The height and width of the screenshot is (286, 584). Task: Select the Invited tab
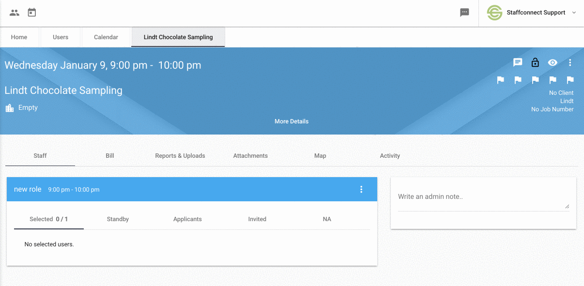point(257,219)
